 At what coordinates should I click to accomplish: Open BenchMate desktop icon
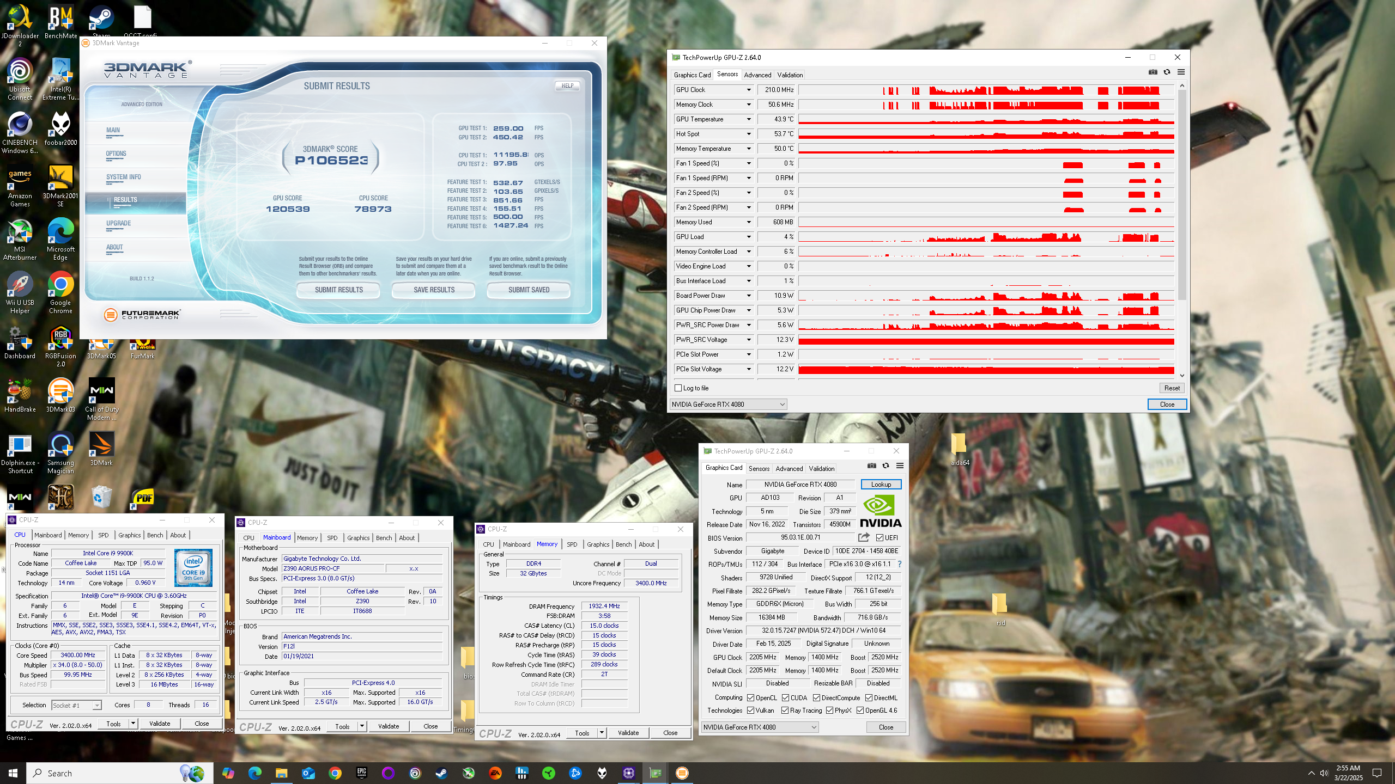(60, 22)
